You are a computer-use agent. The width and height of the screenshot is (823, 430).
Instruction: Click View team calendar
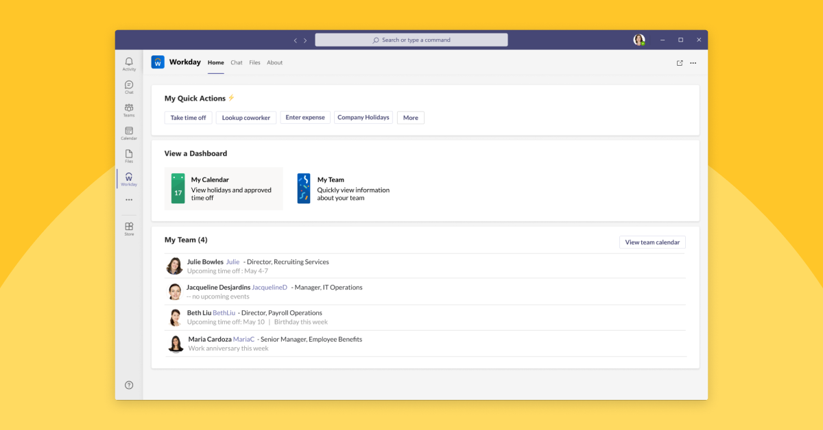[x=652, y=242]
